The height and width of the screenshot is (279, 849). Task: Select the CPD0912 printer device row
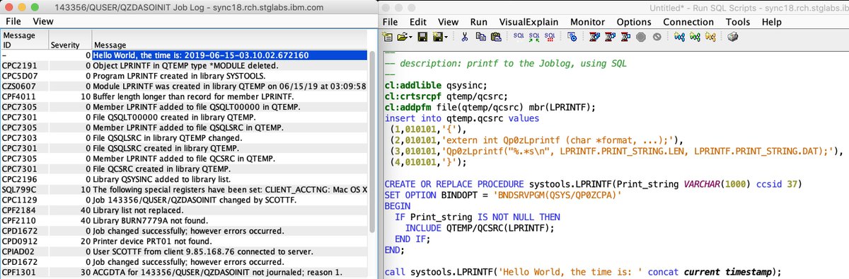pos(184,242)
